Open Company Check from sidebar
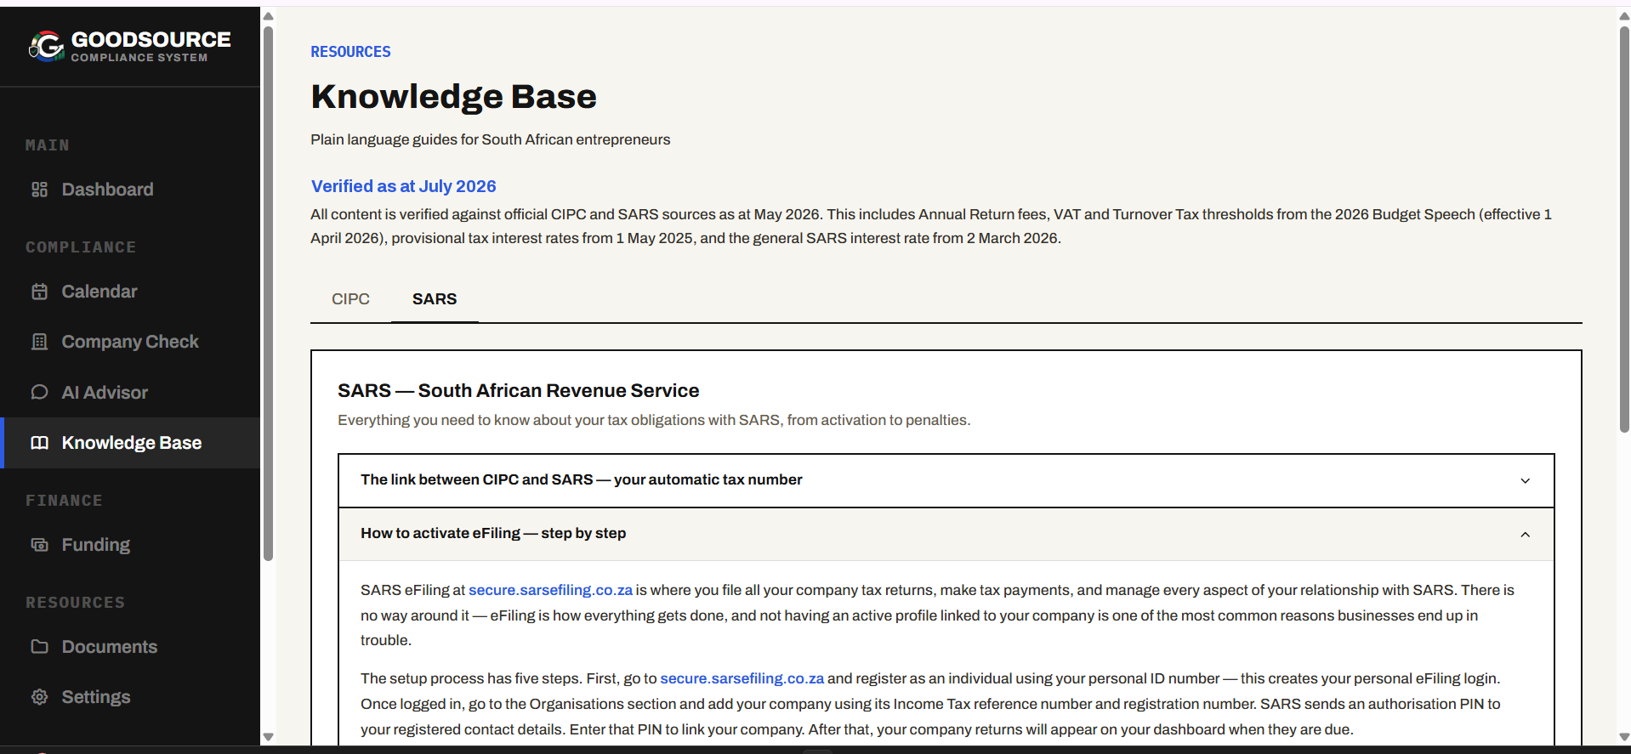Screen dimensions: 1631x754 130,342
